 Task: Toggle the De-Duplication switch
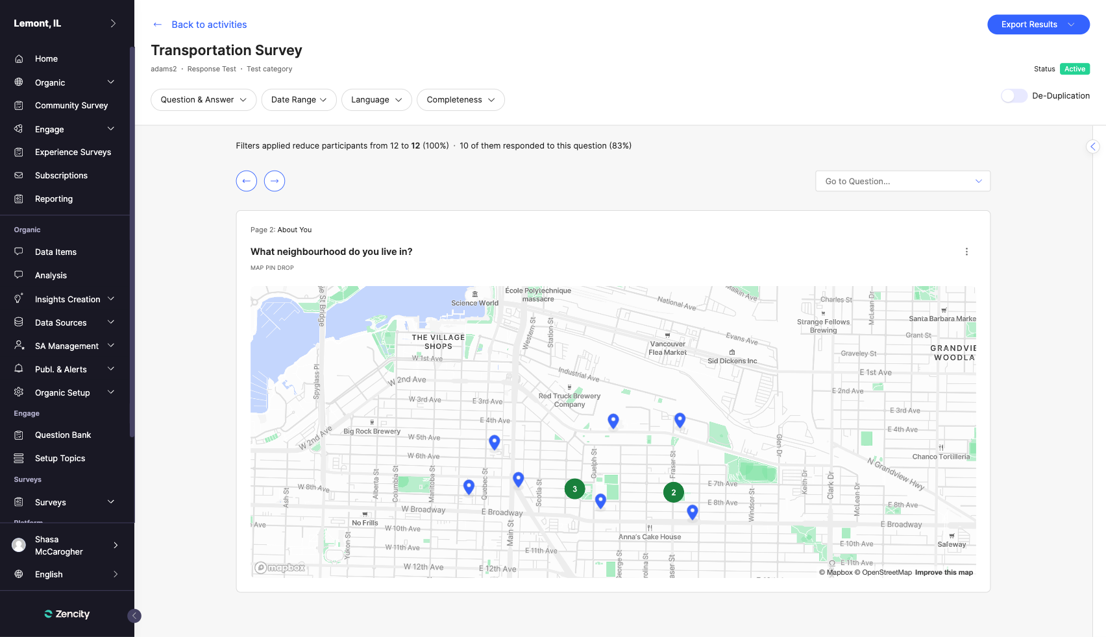click(1013, 96)
